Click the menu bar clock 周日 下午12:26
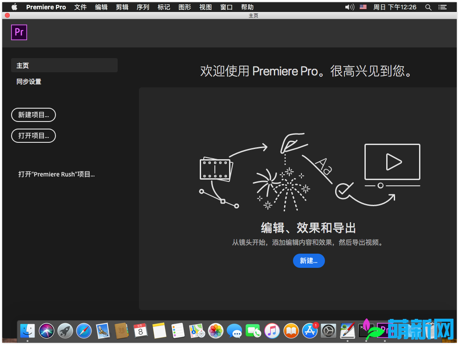This screenshot has height=345, width=459. coord(395,7)
